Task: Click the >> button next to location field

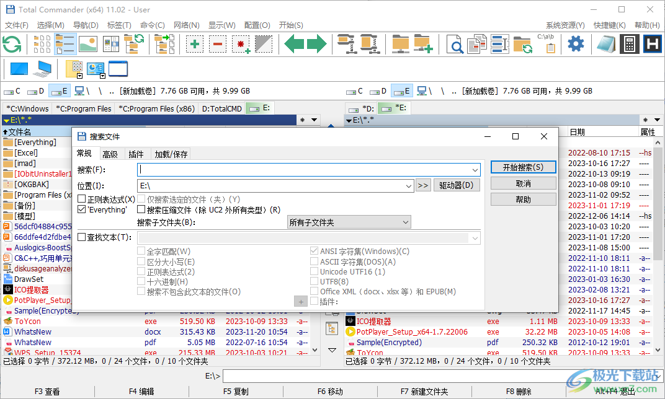Action: 423,185
